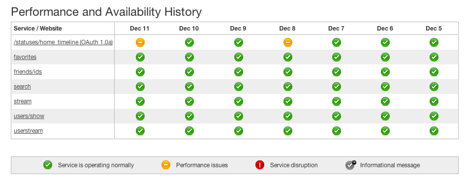
Task: Click the Dec 9 column header
Action: (x=238, y=29)
